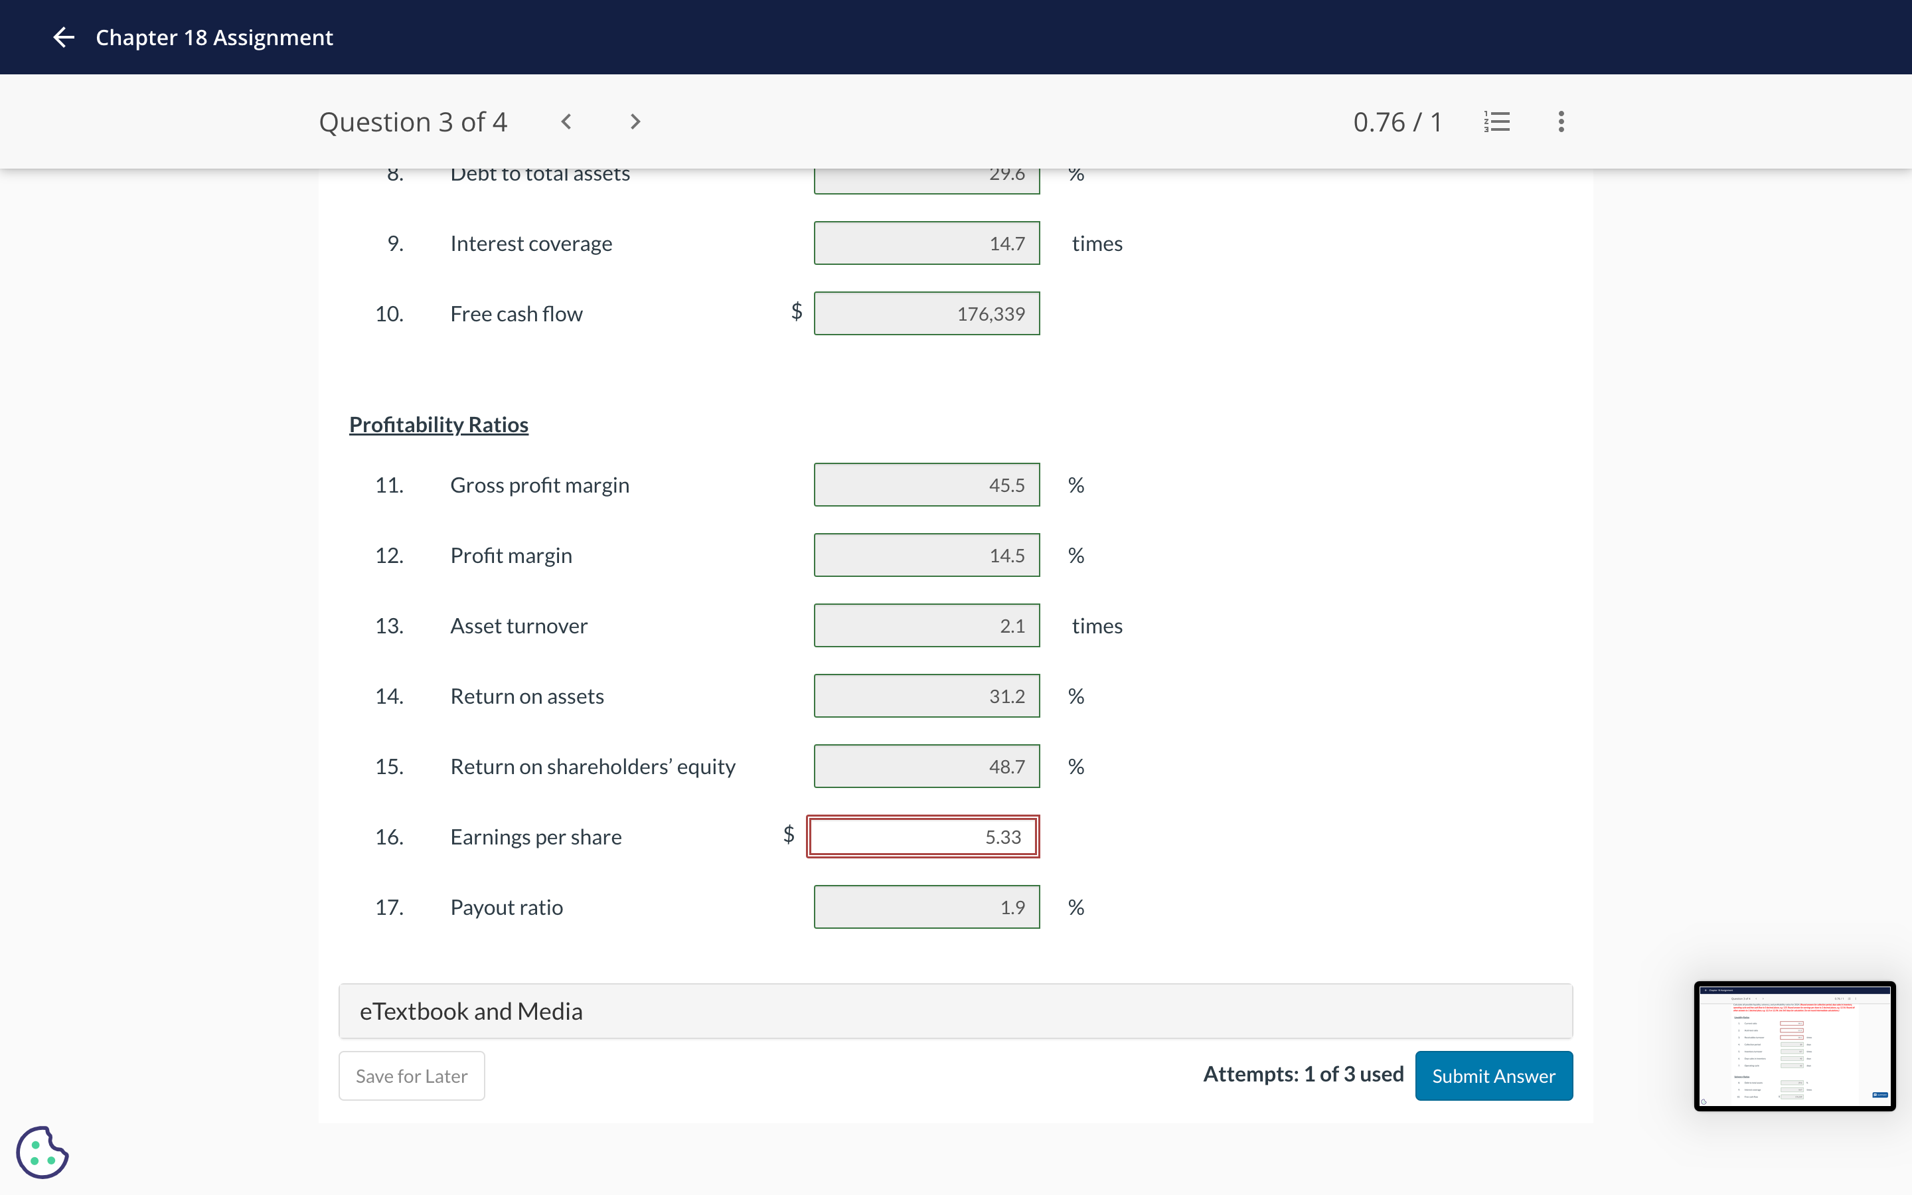
Task: Click the Save for Later button
Action: (411, 1075)
